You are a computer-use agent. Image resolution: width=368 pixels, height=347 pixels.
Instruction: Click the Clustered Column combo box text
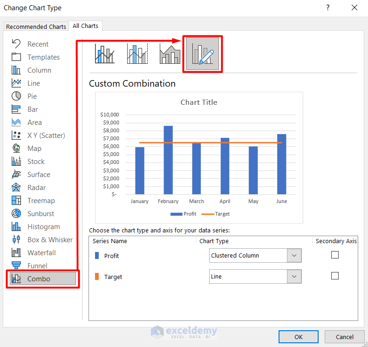(x=235, y=256)
